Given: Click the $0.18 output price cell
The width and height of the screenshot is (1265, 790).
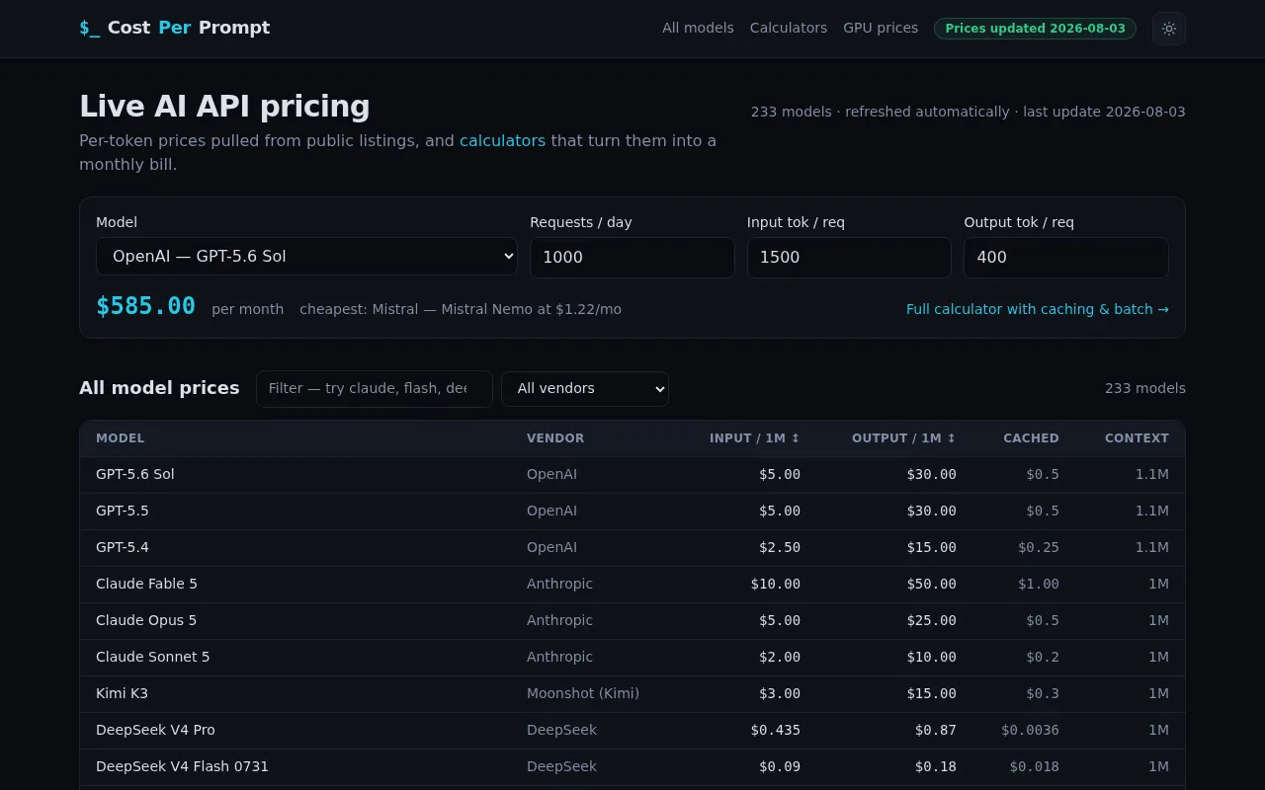Looking at the screenshot, I should pyautogui.click(x=936, y=766).
